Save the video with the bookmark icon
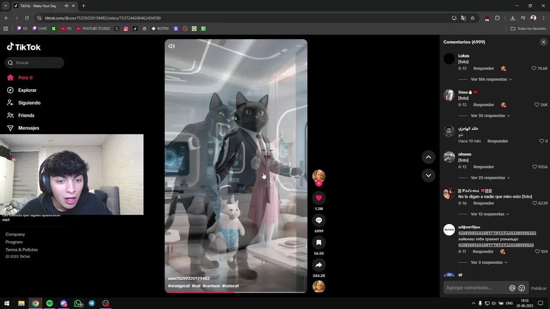Screen dimensions: 550x309 pyautogui.click(x=319, y=242)
